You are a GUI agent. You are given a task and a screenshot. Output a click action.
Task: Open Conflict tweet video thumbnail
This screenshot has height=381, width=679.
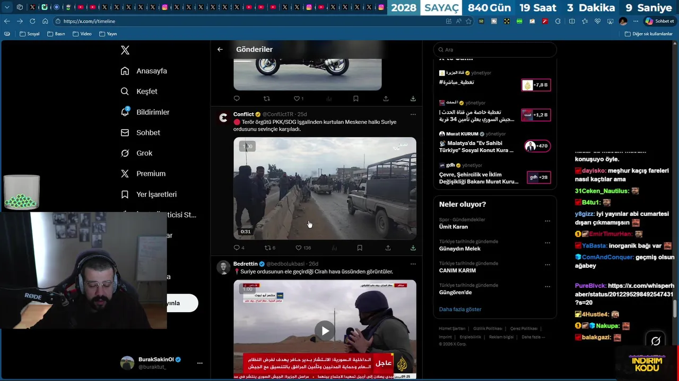click(325, 188)
